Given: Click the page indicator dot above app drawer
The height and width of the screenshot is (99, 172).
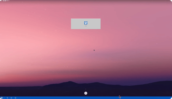Looking at the screenshot, I should (x=86, y=89).
